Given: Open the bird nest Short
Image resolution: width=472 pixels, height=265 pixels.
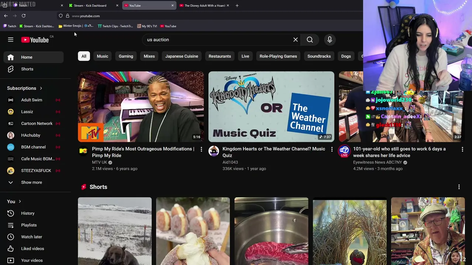Looking at the screenshot, I should pyautogui.click(x=350, y=231).
